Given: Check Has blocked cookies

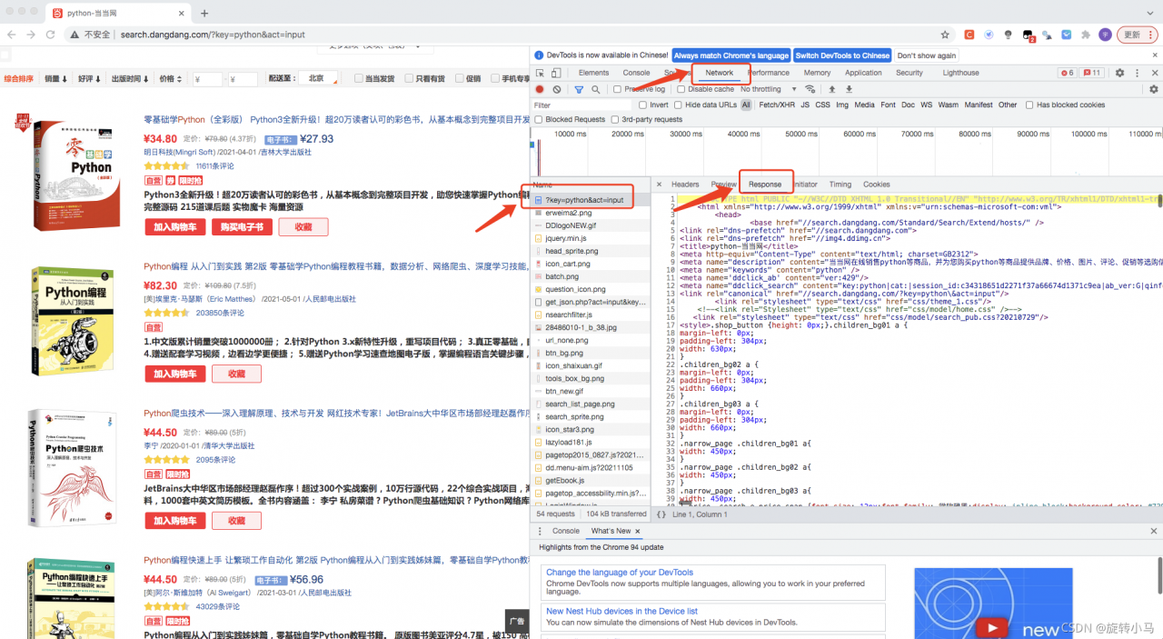Looking at the screenshot, I should (x=1029, y=105).
